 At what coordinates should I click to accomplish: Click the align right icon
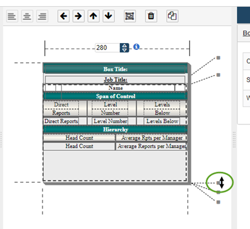tap(42, 16)
